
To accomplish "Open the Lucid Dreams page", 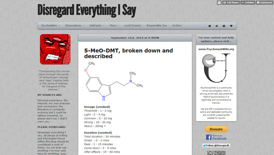I will tap(133, 26).
